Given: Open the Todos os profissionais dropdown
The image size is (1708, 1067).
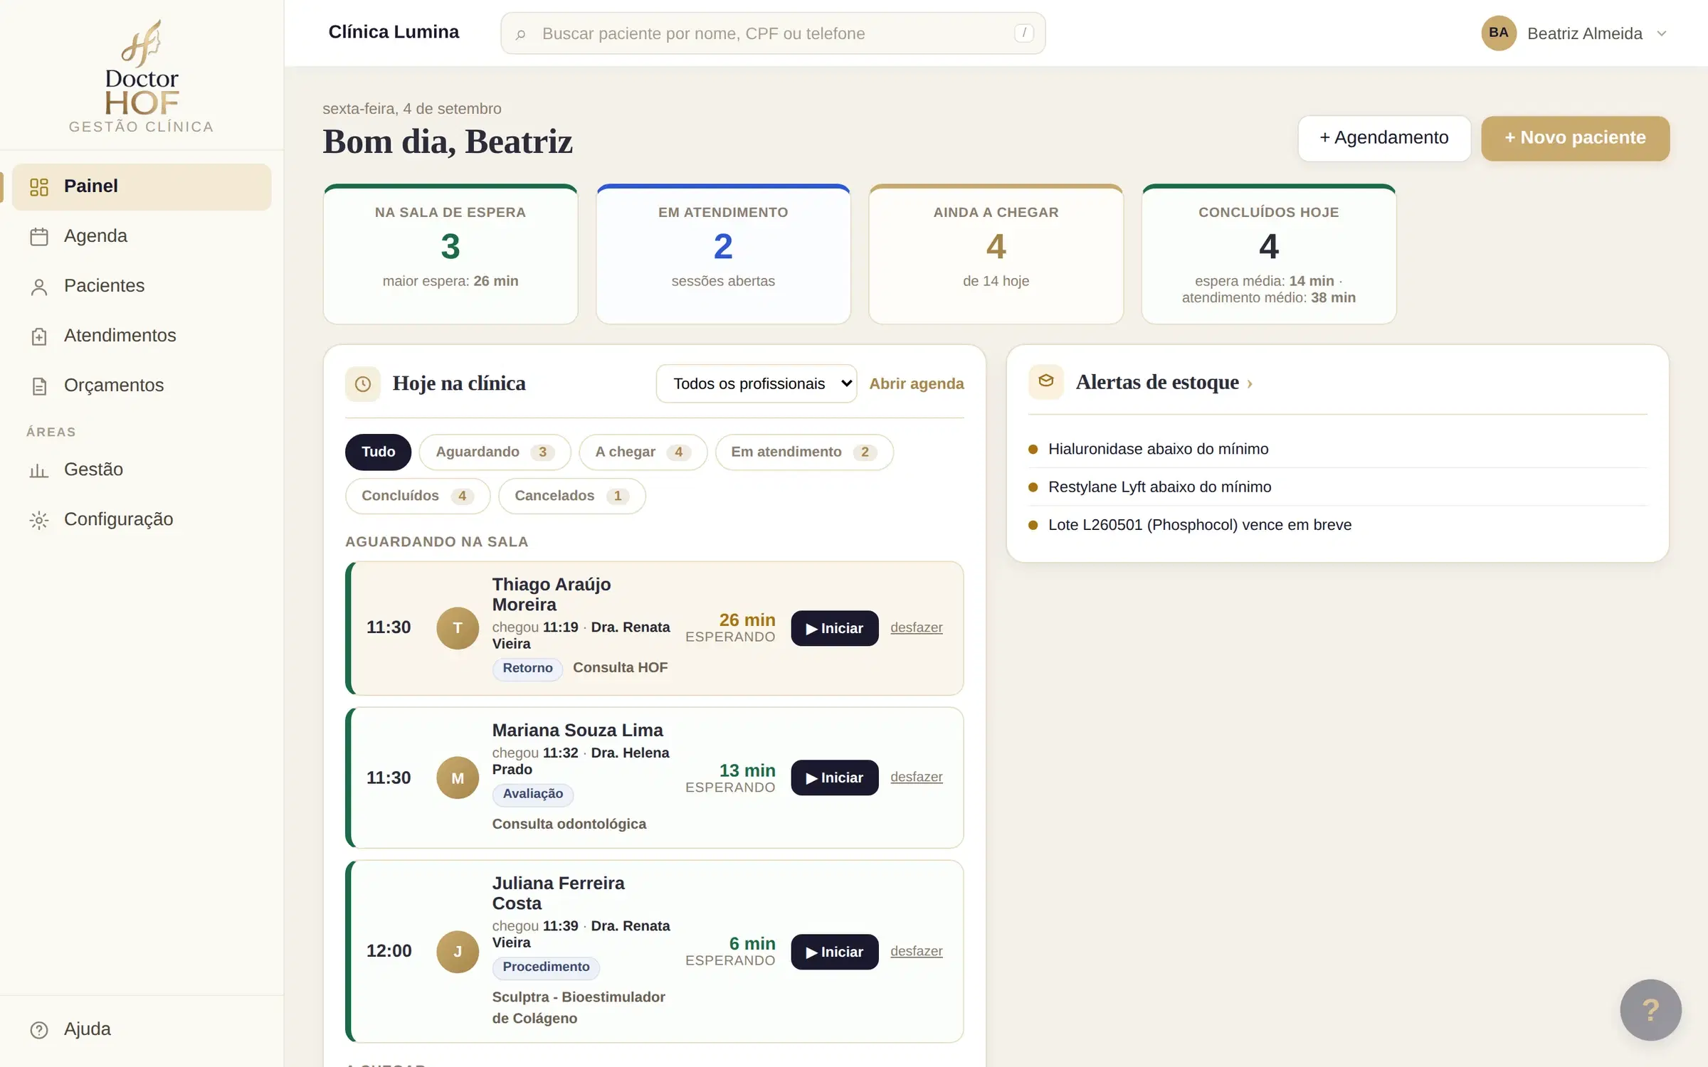Looking at the screenshot, I should [x=756, y=383].
